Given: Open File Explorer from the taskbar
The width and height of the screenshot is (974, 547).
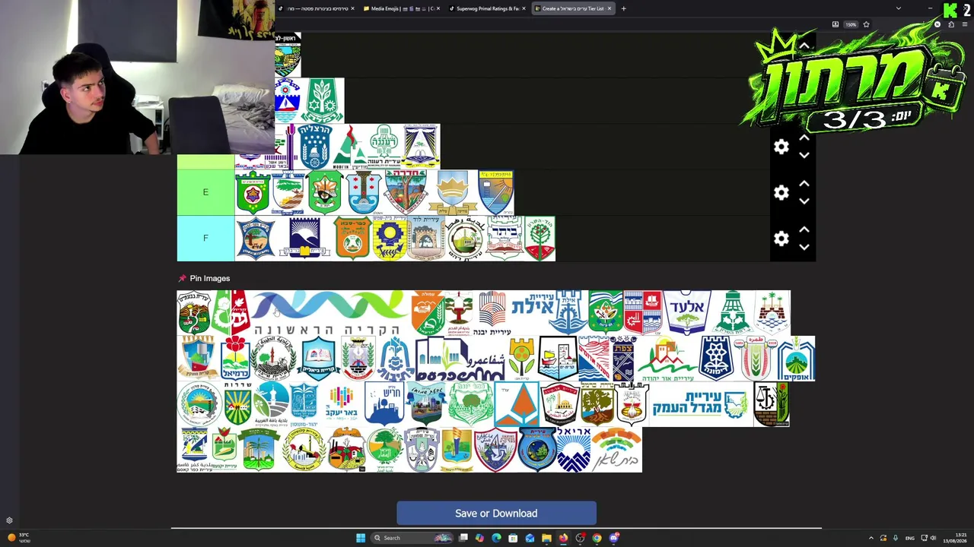Looking at the screenshot, I should pyautogui.click(x=546, y=538).
